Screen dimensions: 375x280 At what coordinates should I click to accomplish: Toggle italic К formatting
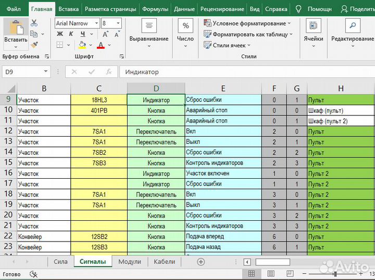tap(71, 34)
